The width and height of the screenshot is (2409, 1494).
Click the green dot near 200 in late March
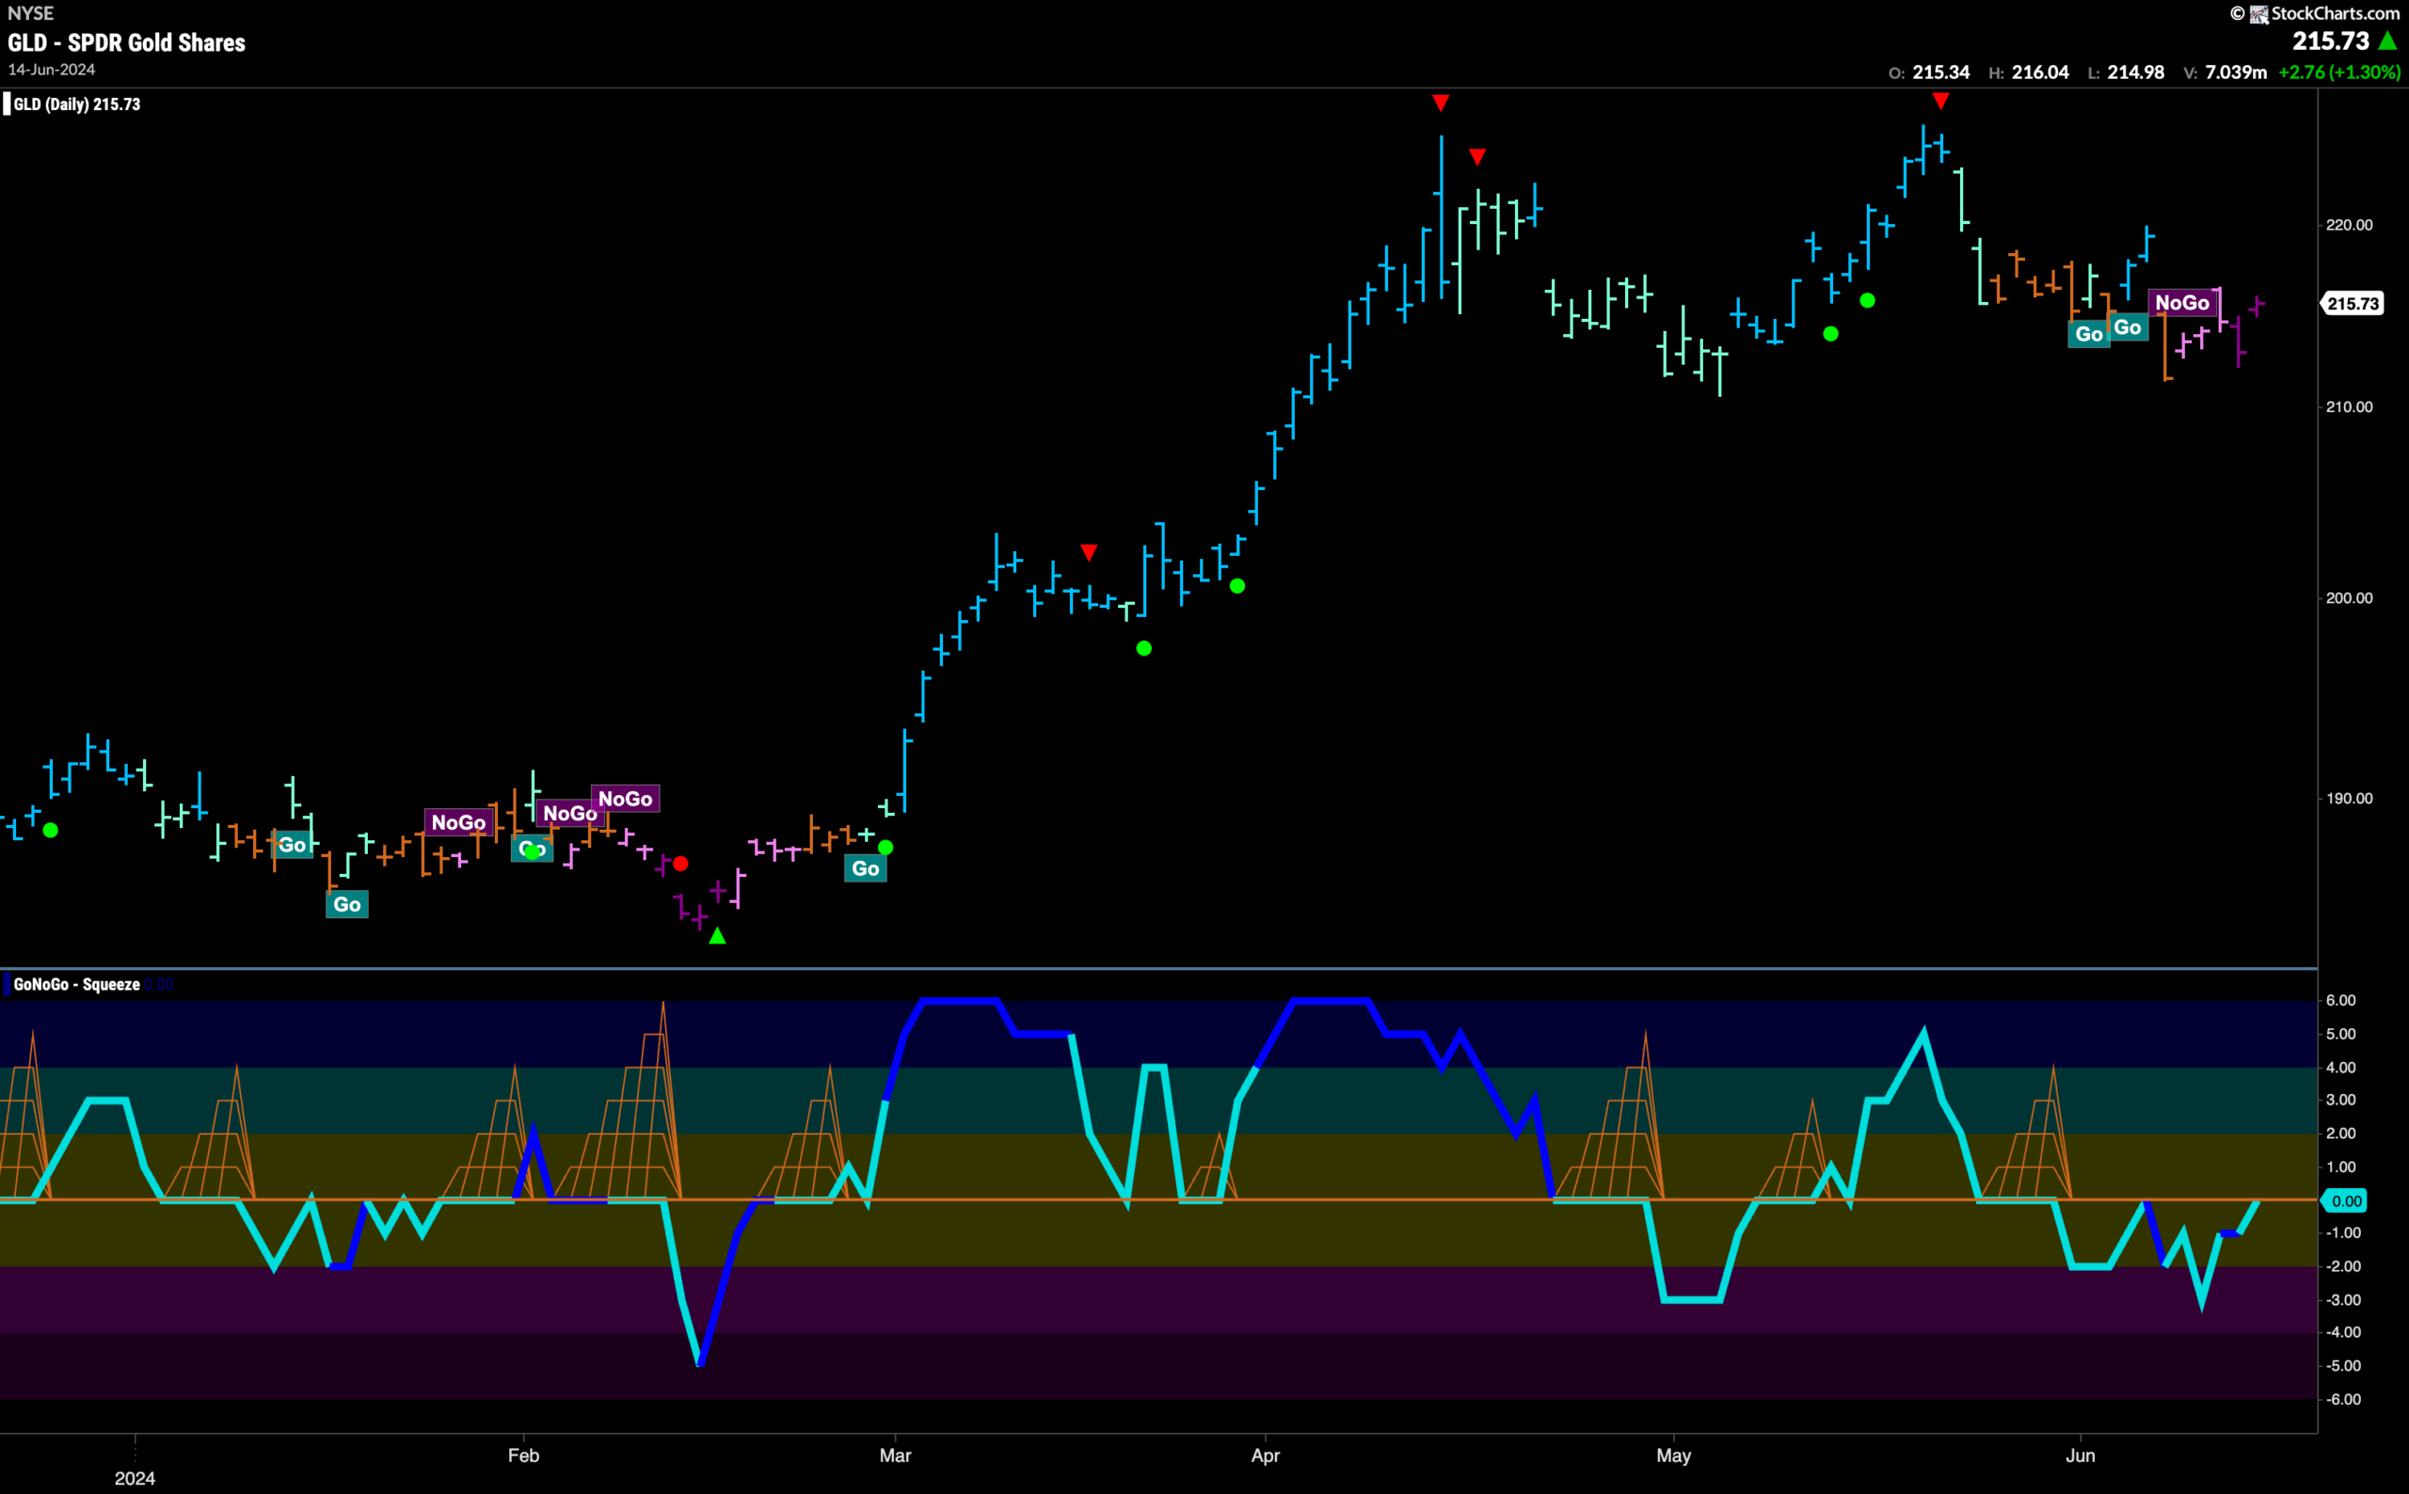[x=1237, y=586]
